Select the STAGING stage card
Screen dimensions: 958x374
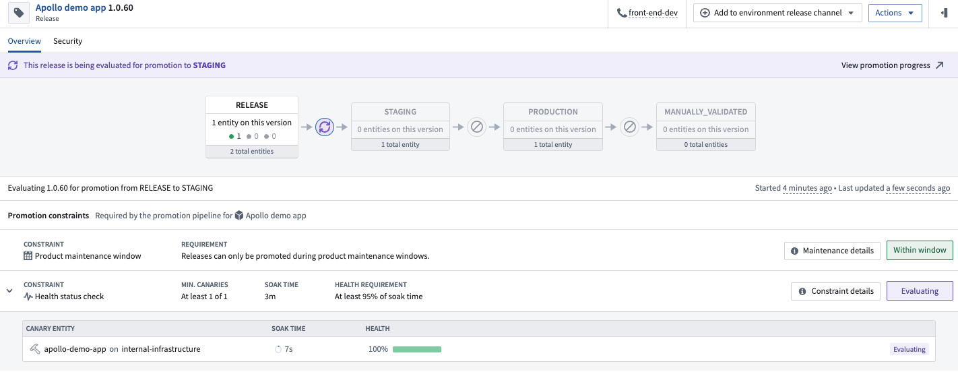pyautogui.click(x=400, y=127)
